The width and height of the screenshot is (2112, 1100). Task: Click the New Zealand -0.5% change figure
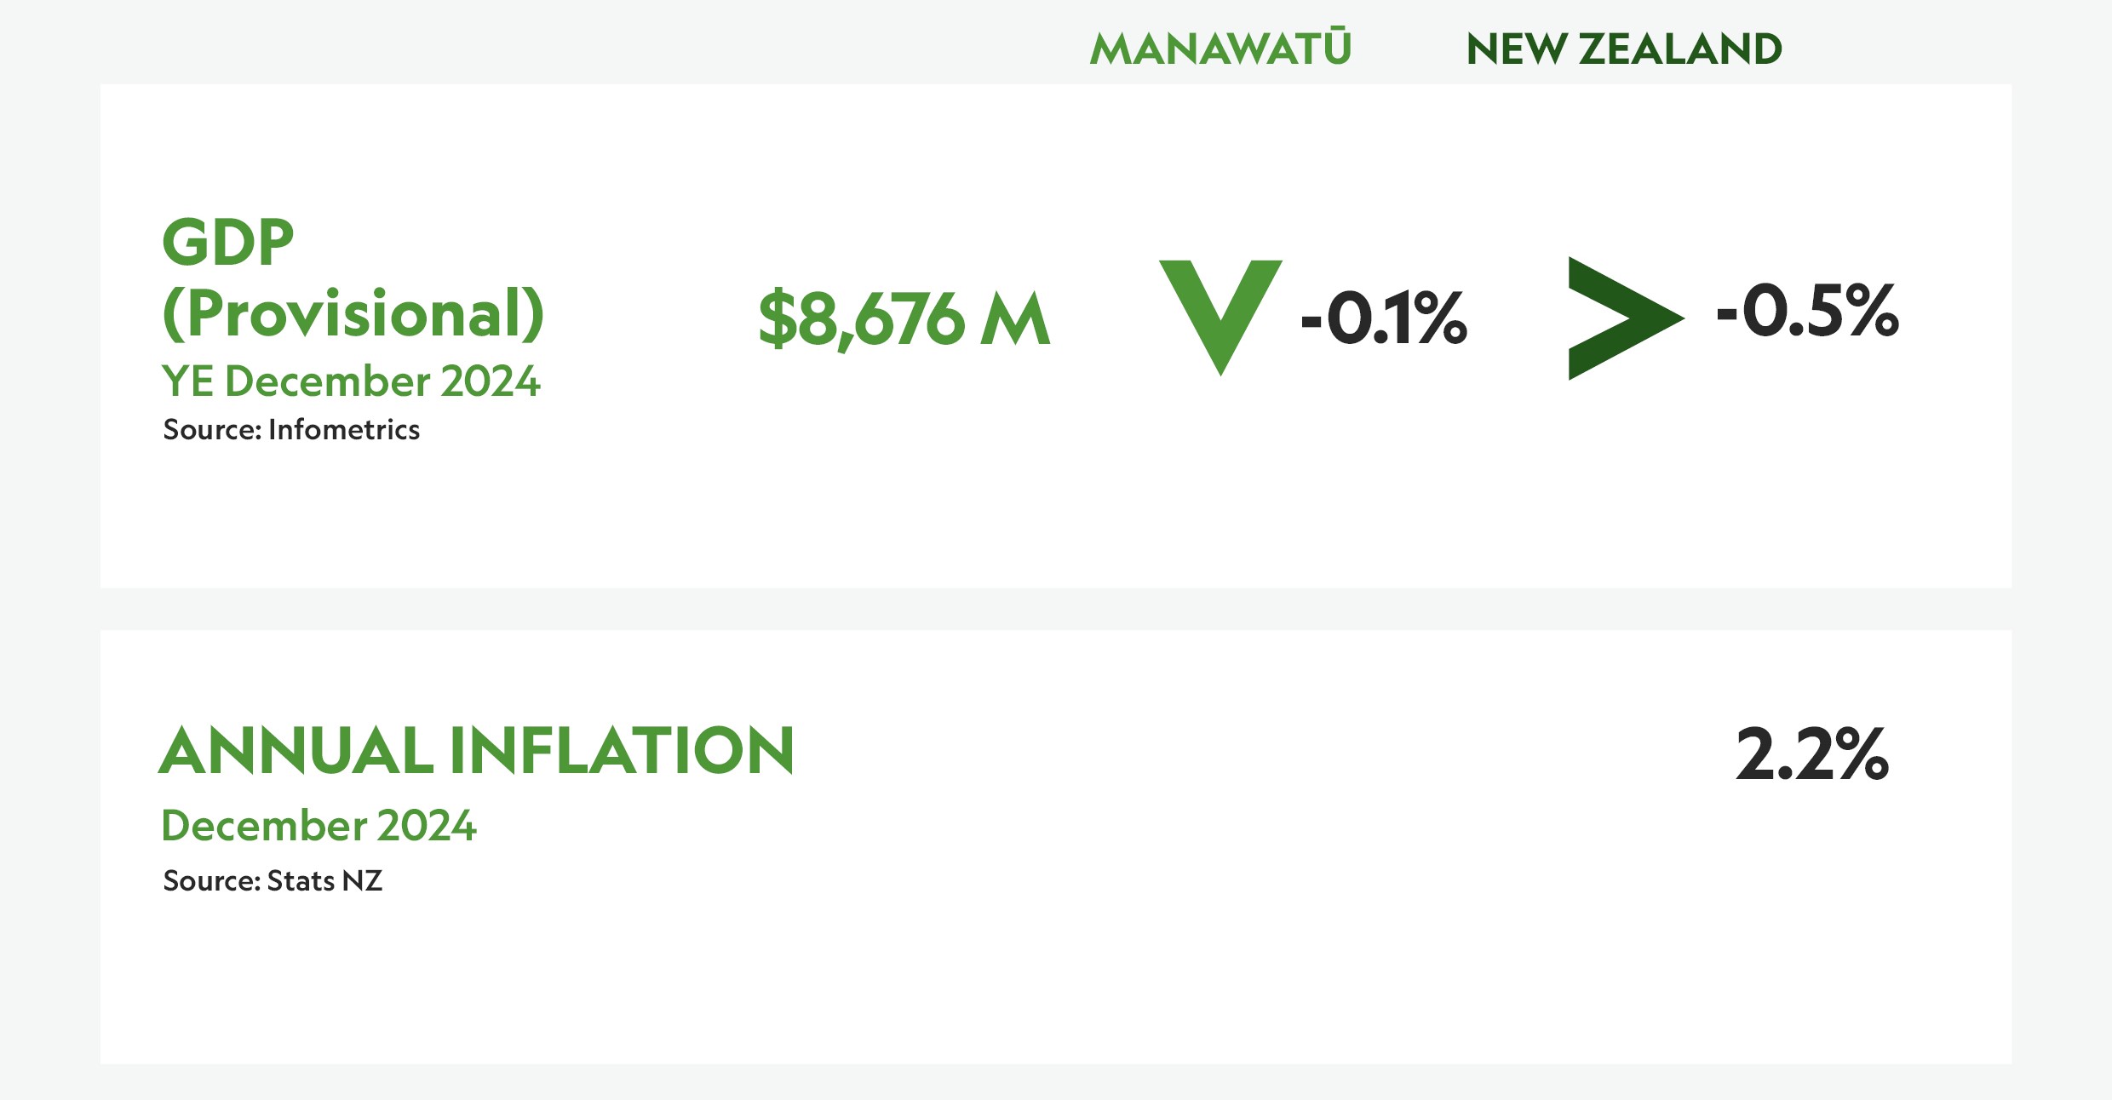point(1807,311)
